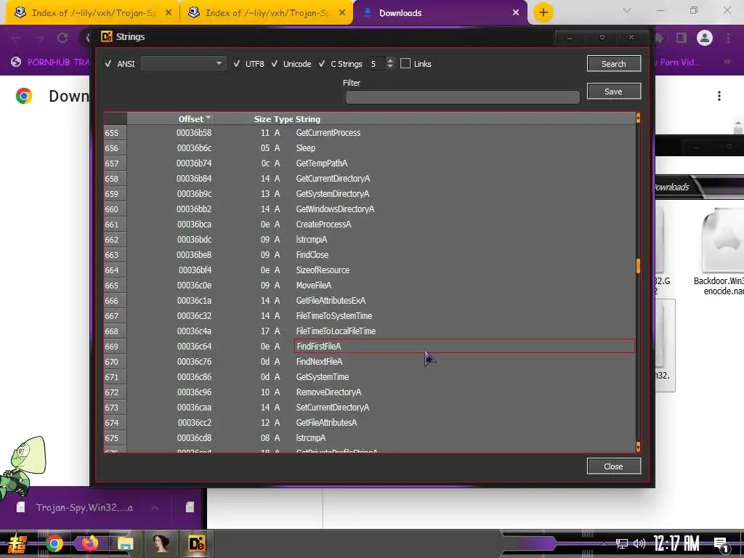The height and width of the screenshot is (558, 744).
Task: Click the strings list vertical scrollbar thumb
Action: click(638, 266)
